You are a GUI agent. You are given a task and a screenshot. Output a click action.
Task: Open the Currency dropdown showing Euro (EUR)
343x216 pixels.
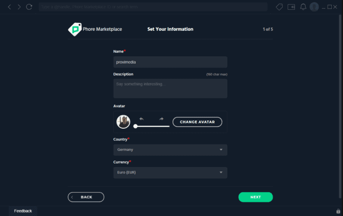pyautogui.click(x=170, y=172)
